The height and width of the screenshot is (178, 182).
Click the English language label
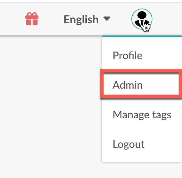pyautogui.click(x=81, y=20)
